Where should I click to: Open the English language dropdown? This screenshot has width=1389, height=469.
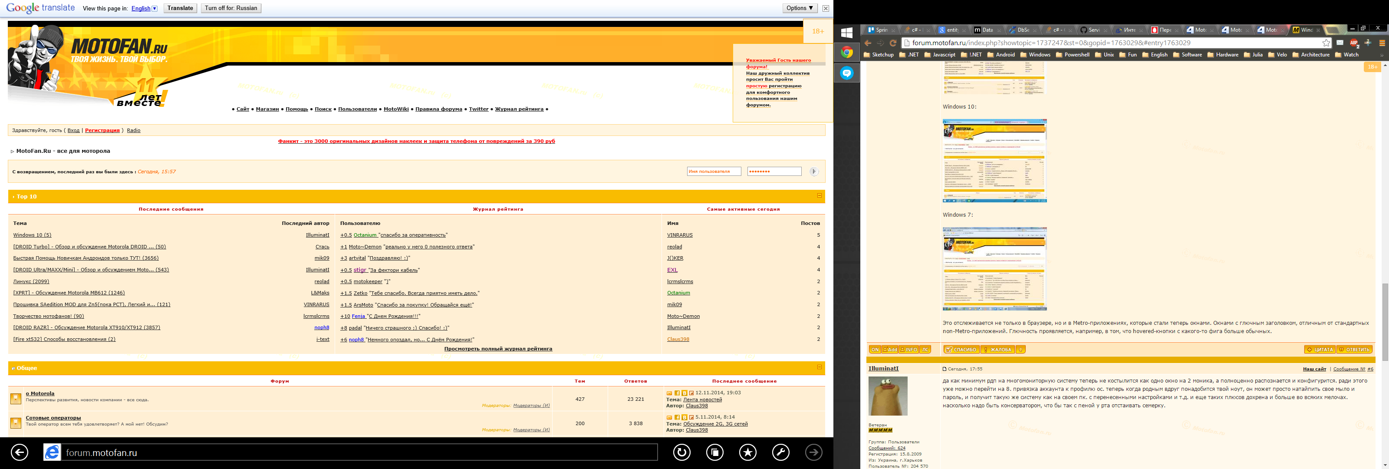click(x=145, y=9)
